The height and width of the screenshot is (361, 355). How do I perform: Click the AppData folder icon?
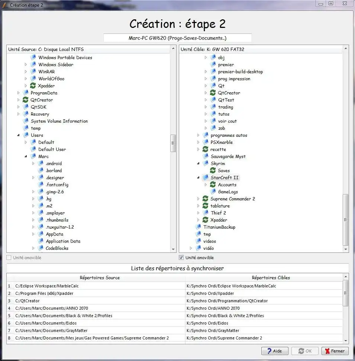click(41, 234)
